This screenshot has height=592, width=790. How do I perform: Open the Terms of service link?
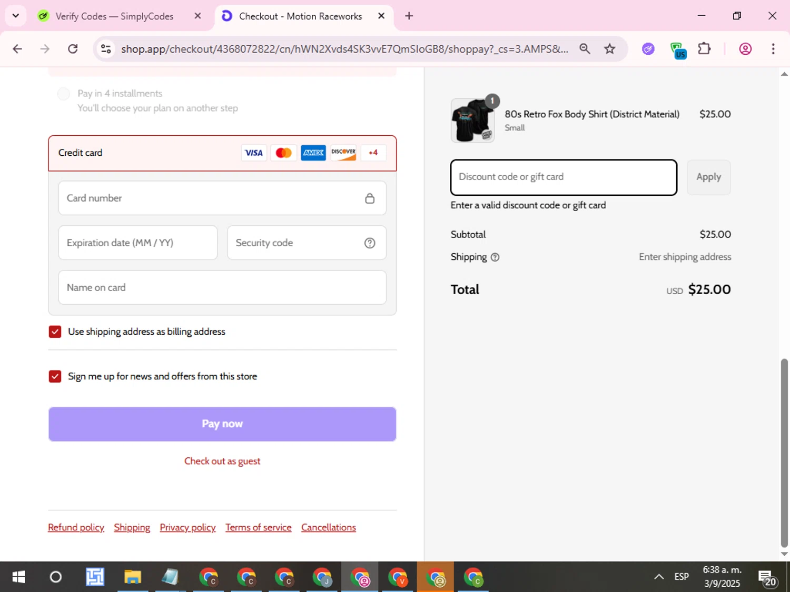click(x=258, y=527)
